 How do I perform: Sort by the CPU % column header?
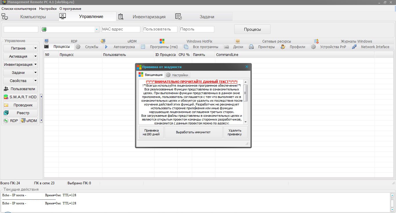tap(184, 54)
